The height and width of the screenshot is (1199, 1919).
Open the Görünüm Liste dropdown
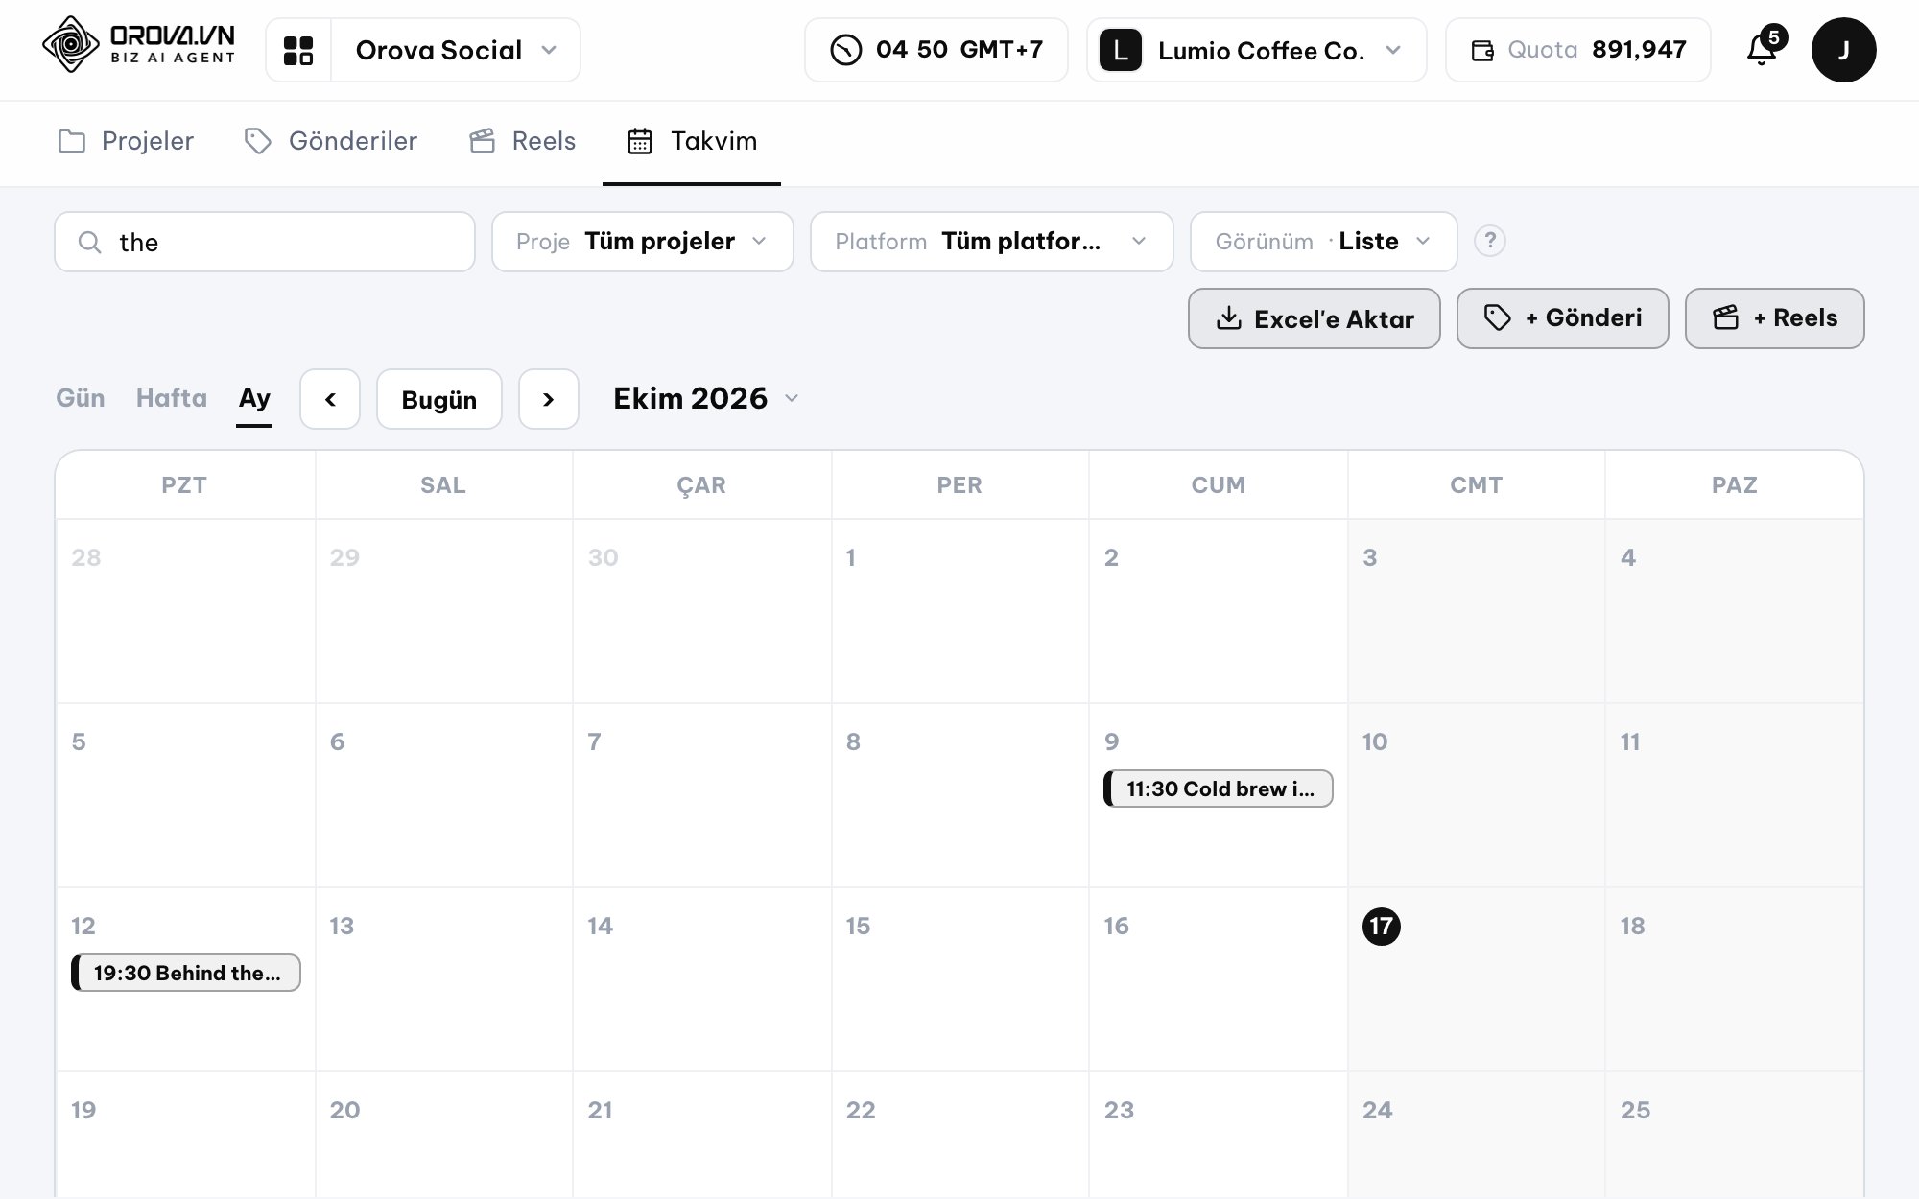coord(1324,242)
